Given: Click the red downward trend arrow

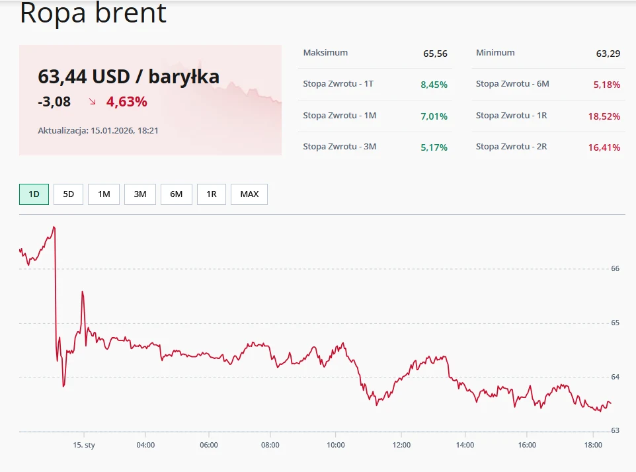Looking at the screenshot, I should tap(92, 102).
